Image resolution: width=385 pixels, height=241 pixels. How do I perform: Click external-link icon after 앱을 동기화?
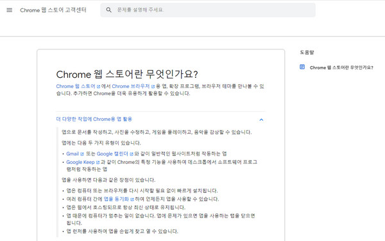click(x=132, y=199)
